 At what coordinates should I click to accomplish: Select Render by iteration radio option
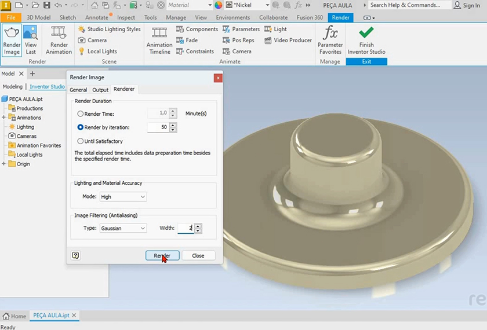tap(81, 127)
